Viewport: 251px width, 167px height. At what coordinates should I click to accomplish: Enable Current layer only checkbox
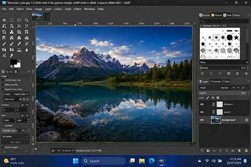(3, 80)
